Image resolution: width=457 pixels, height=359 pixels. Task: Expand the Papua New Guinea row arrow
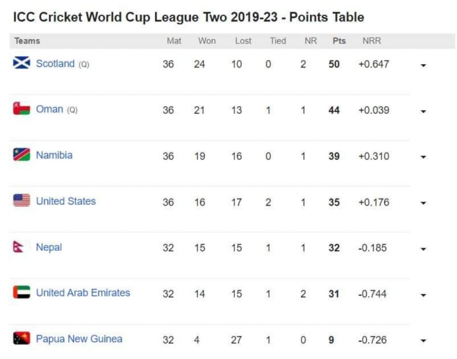(x=423, y=341)
